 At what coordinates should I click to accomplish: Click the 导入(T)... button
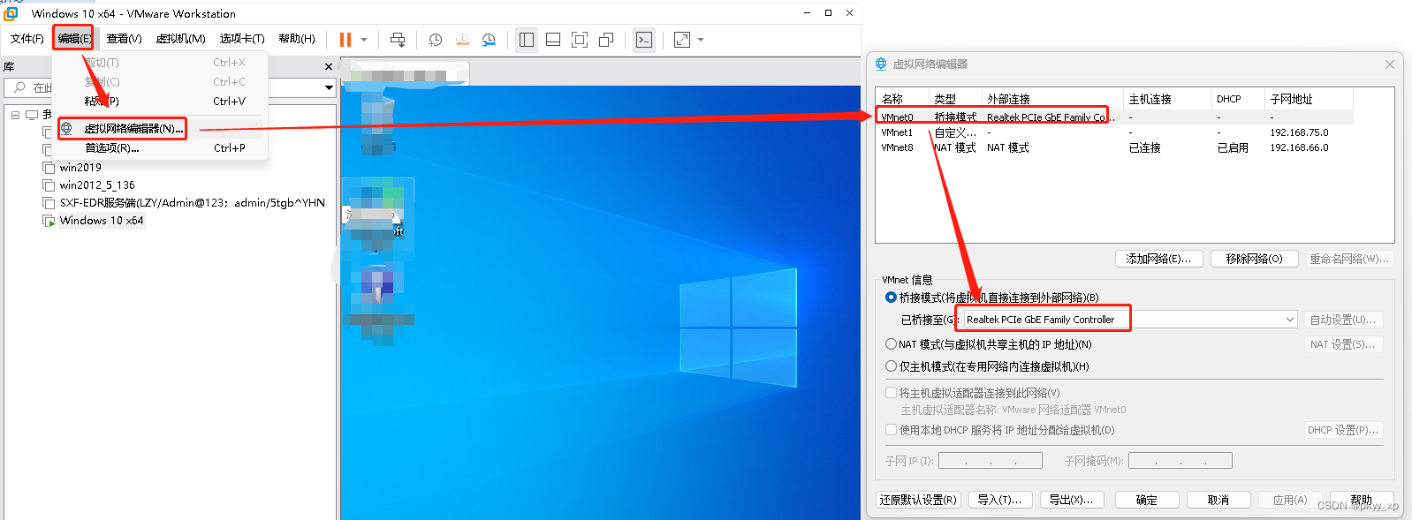pos(999,500)
